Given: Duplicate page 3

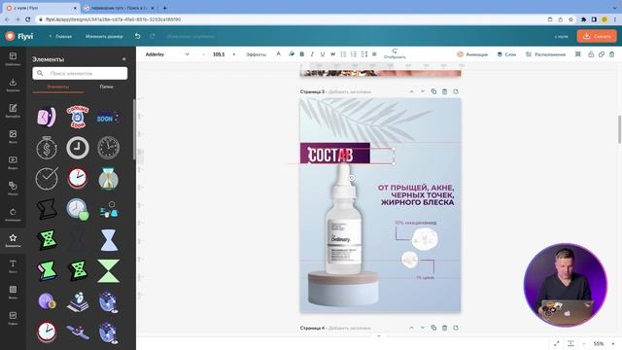Looking at the screenshot, I should coord(433,91).
